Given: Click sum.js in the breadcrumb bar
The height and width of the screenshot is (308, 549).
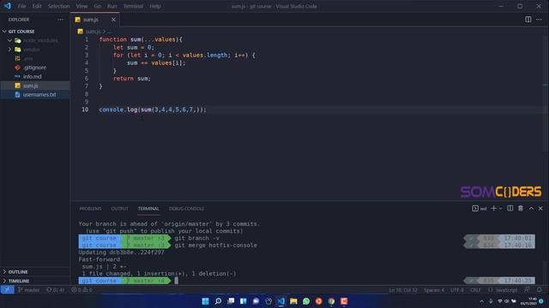Looking at the screenshot, I should point(93,32).
